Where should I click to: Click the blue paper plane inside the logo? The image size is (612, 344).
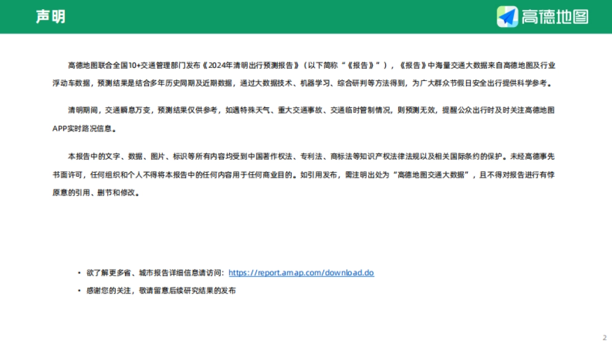pyautogui.click(x=508, y=16)
